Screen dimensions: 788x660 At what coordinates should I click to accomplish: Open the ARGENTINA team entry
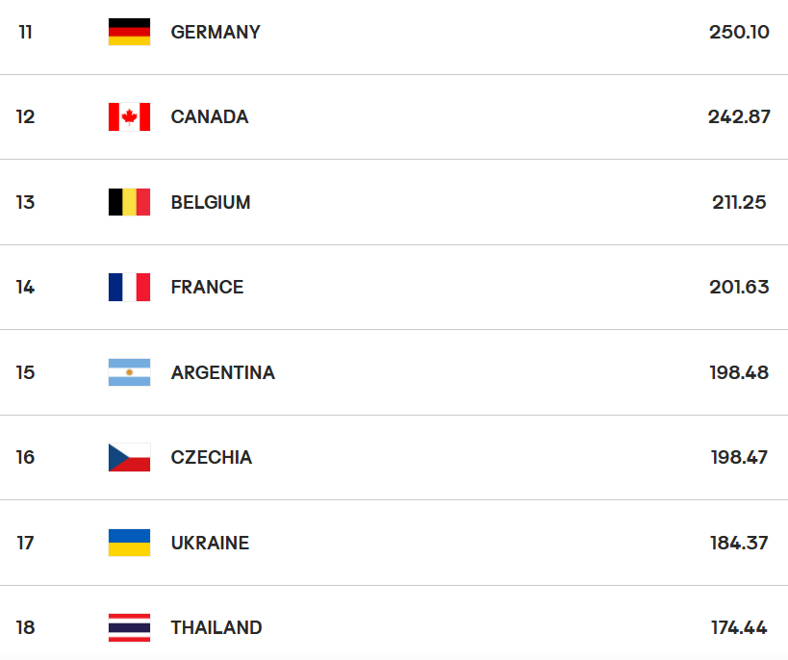point(223,373)
